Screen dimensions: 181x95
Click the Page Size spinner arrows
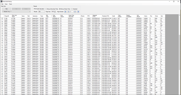pos(55,11)
